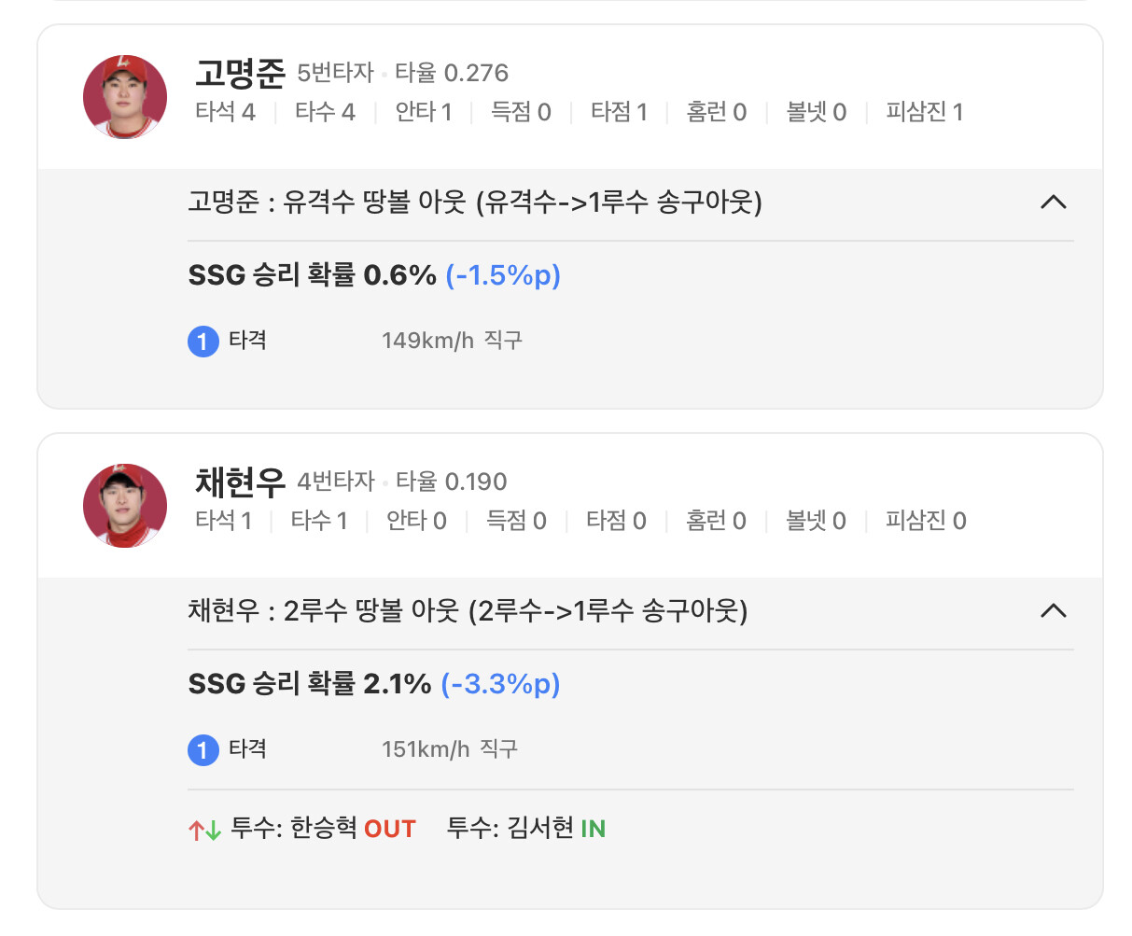Click 투수 한승혁 OUT substitution label
Viewport: 1132px width, 936px height.
[x=323, y=829]
